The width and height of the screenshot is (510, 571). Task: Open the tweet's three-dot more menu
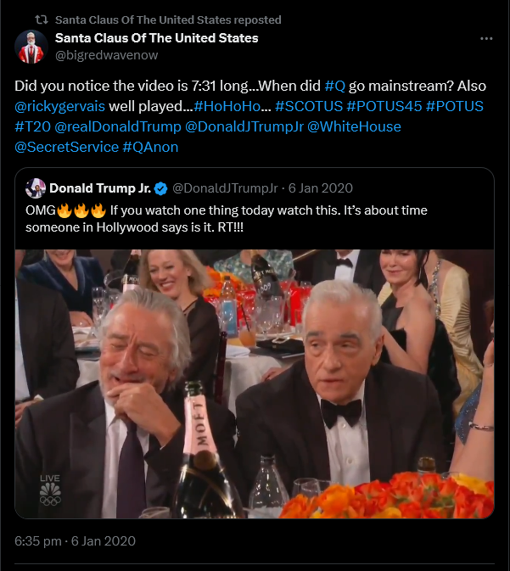click(x=486, y=39)
